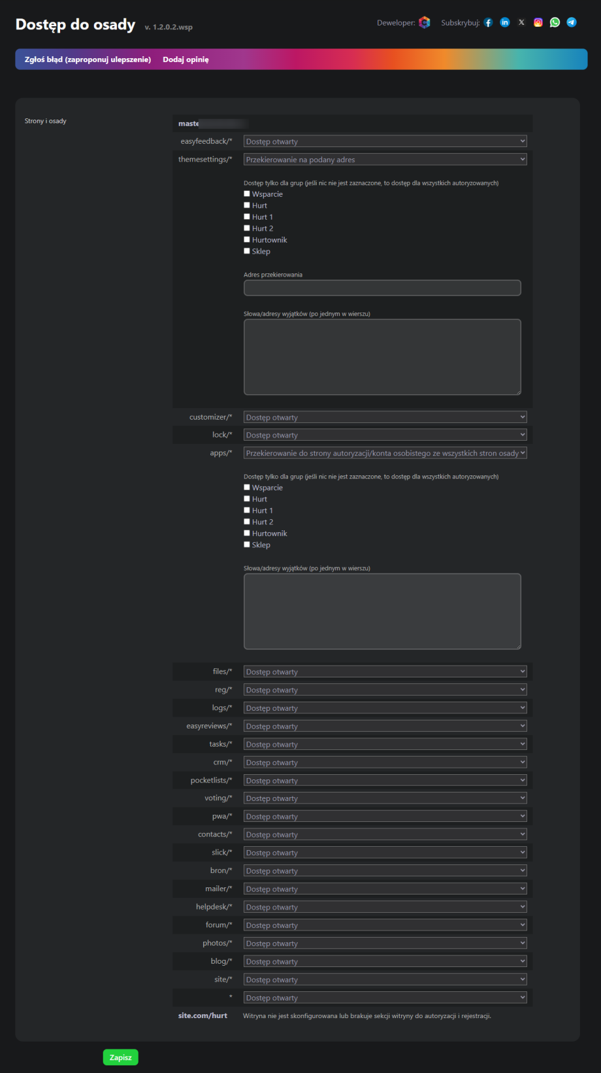Select 'Dodaj opinię' in the top bar

[186, 60]
